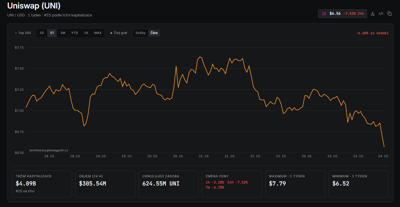Viewport: 400px width, 207px height.
Task: Click the '24h -7.52%' change in Změna ceny
Action: (x=237, y=182)
